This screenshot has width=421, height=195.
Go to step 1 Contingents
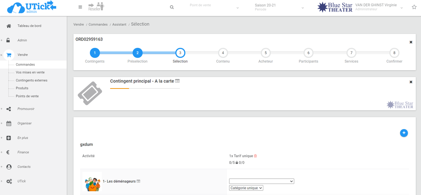(95, 53)
